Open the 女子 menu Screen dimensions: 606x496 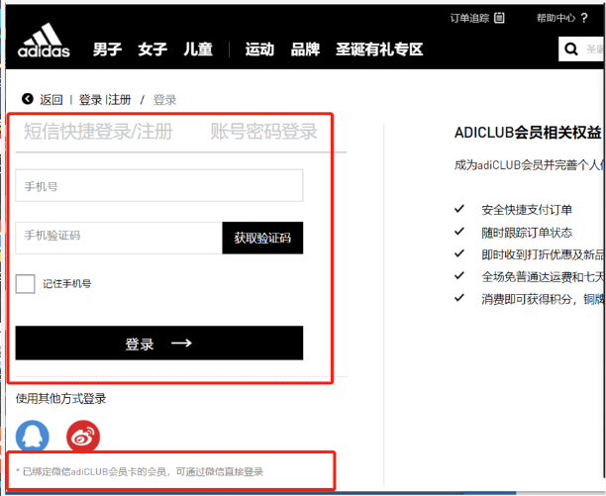pos(151,50)
